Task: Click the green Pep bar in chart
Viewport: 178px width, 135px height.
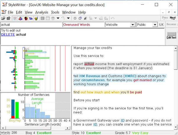Action: [17, 110]
